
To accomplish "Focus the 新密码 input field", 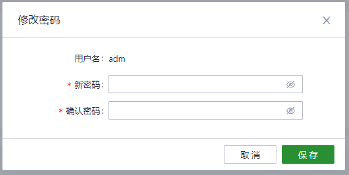I will [205, 84].
